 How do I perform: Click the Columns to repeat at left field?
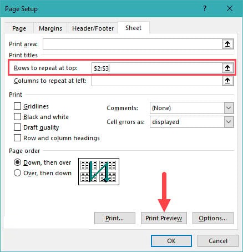click(157, 81)
